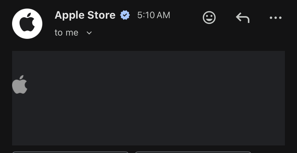Click the blue verified sender badge
297x153 pixels.
(x=125, y=15)
